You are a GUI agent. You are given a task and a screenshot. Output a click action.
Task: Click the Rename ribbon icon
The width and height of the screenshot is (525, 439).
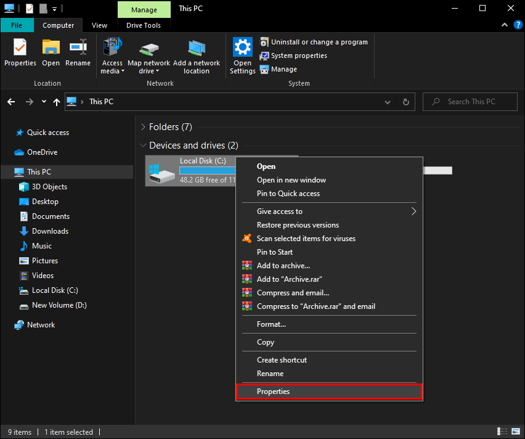[78, 53]
